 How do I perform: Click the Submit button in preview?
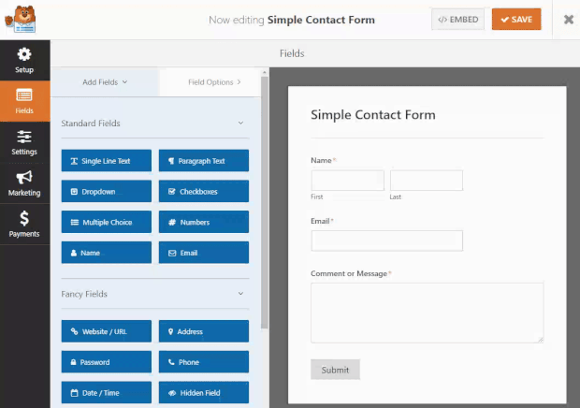(x=335, y=370)
